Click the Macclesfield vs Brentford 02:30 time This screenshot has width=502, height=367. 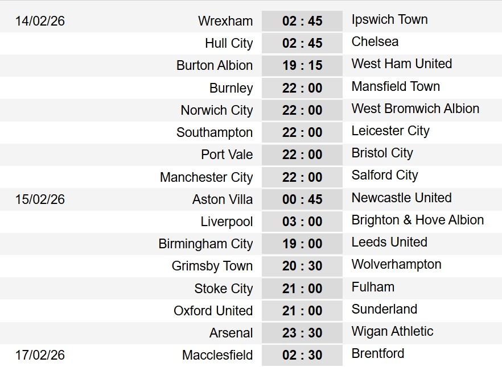click(x=302, y=355)
